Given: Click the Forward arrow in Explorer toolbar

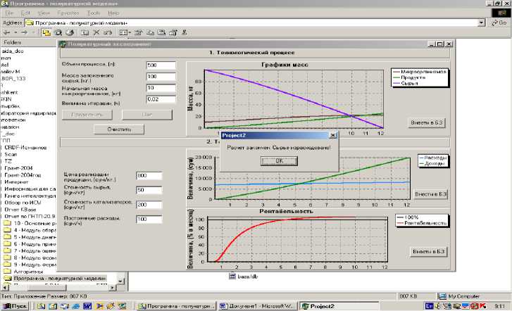Looking at the screenshot, I should tap(25, 32).
